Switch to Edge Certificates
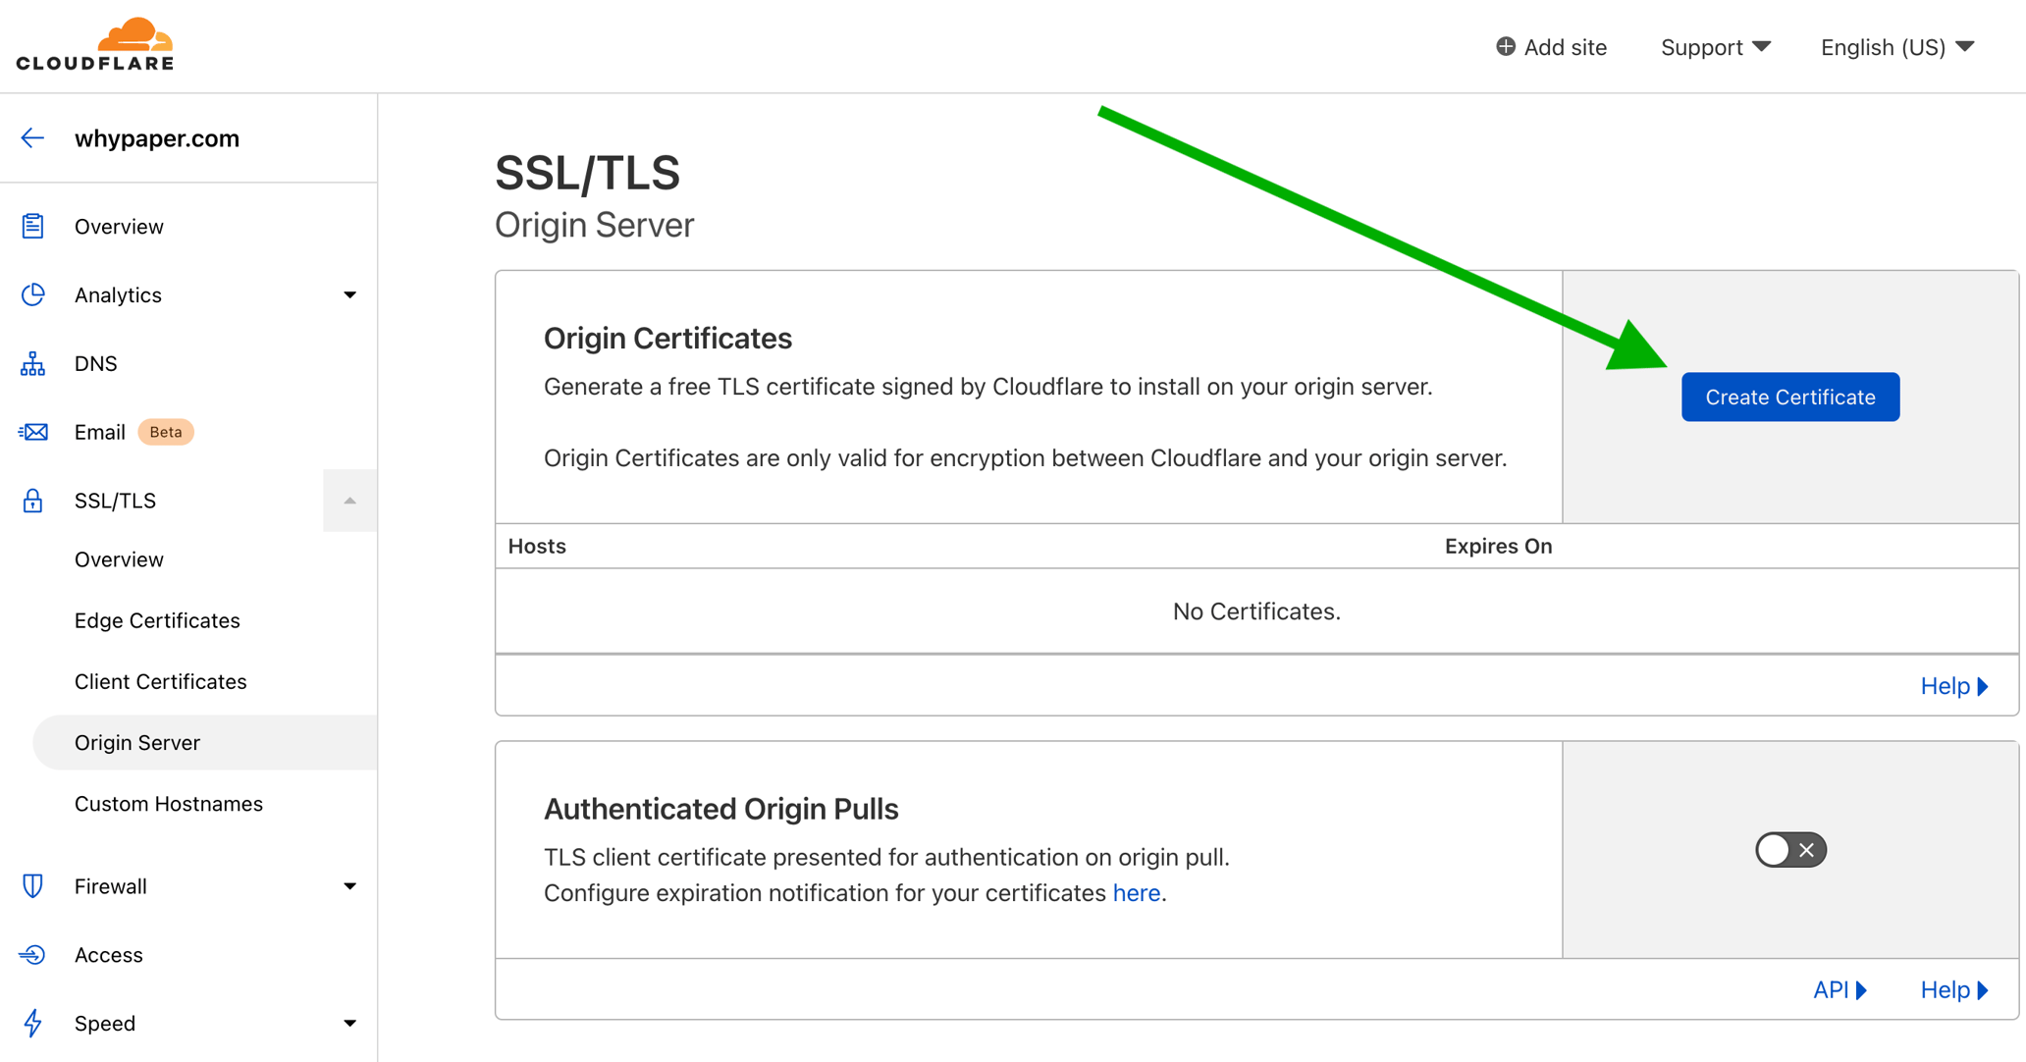This screenshot has height=1062, width=2026. pyautogui.click(x=156, y=620)
